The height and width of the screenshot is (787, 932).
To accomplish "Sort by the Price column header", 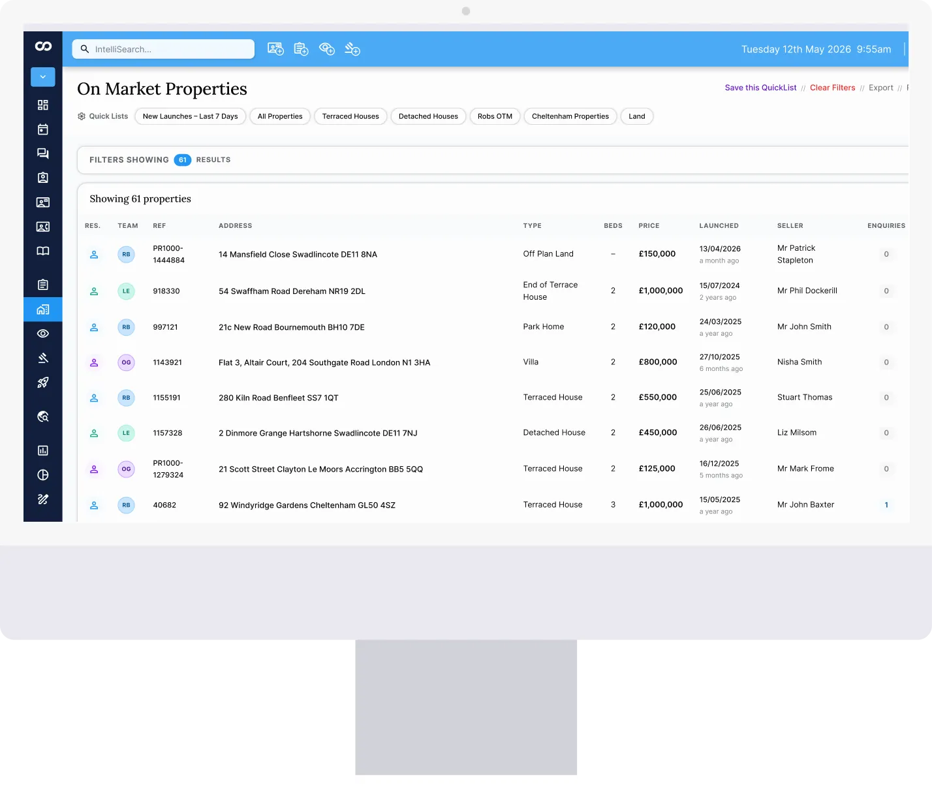I will tap(649, 226).
